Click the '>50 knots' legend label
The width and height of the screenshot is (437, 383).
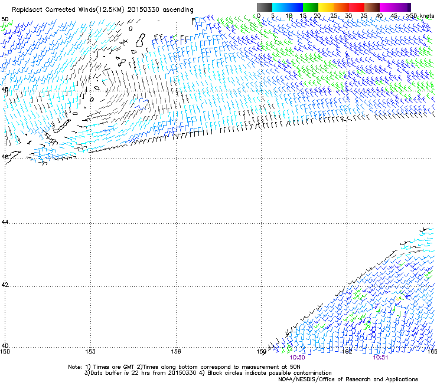pyautogui.click(x=420, y=16)
